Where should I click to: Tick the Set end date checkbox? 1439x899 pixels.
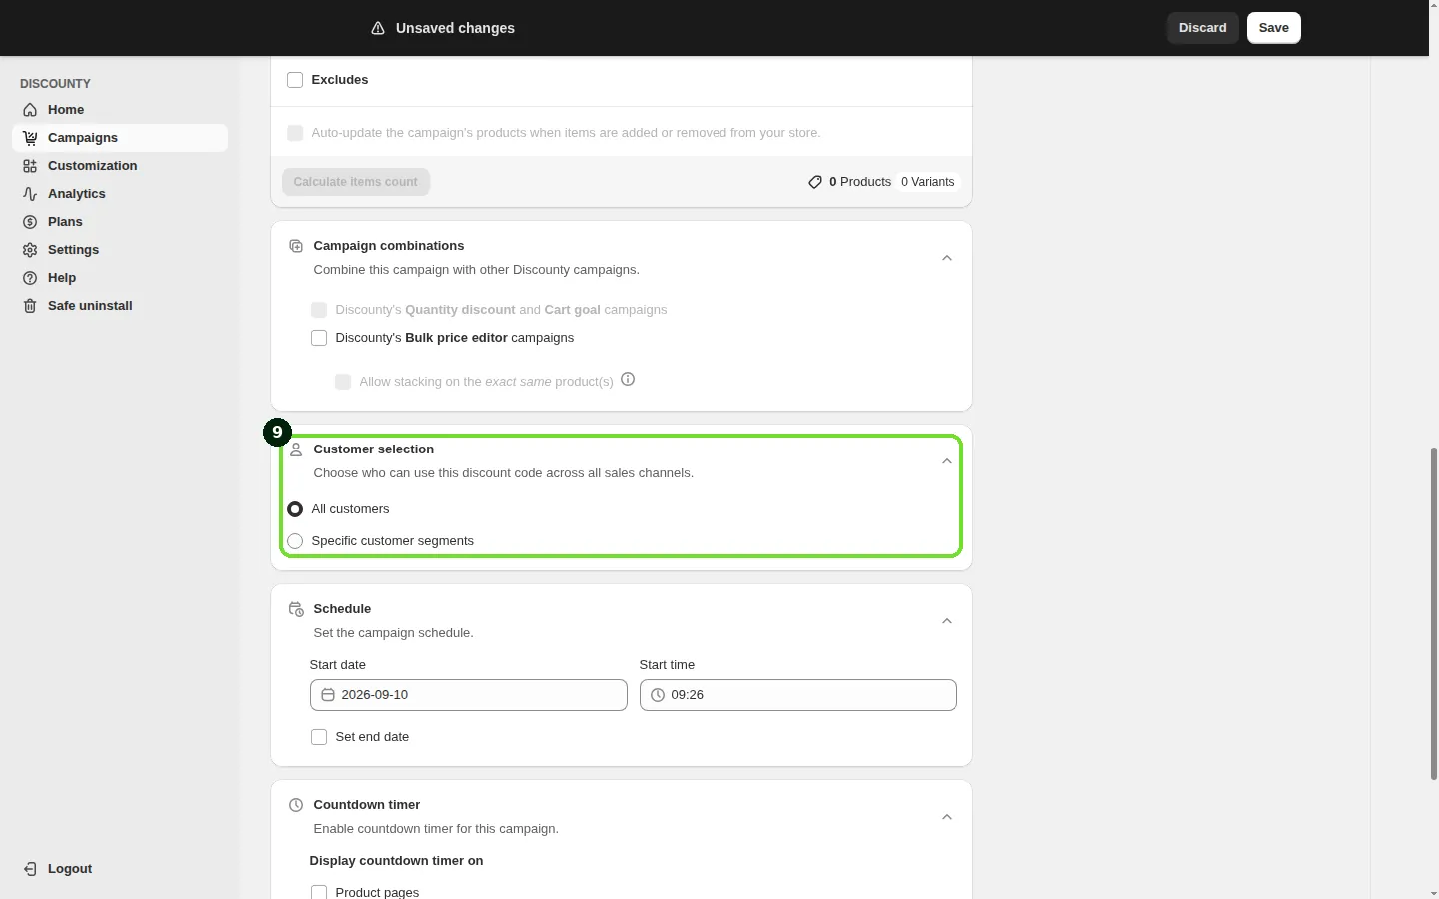coord(319,737)
